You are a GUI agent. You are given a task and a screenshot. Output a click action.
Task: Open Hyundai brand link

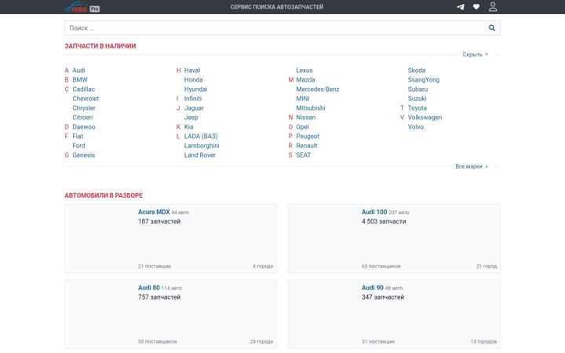[x=195, y=89]
